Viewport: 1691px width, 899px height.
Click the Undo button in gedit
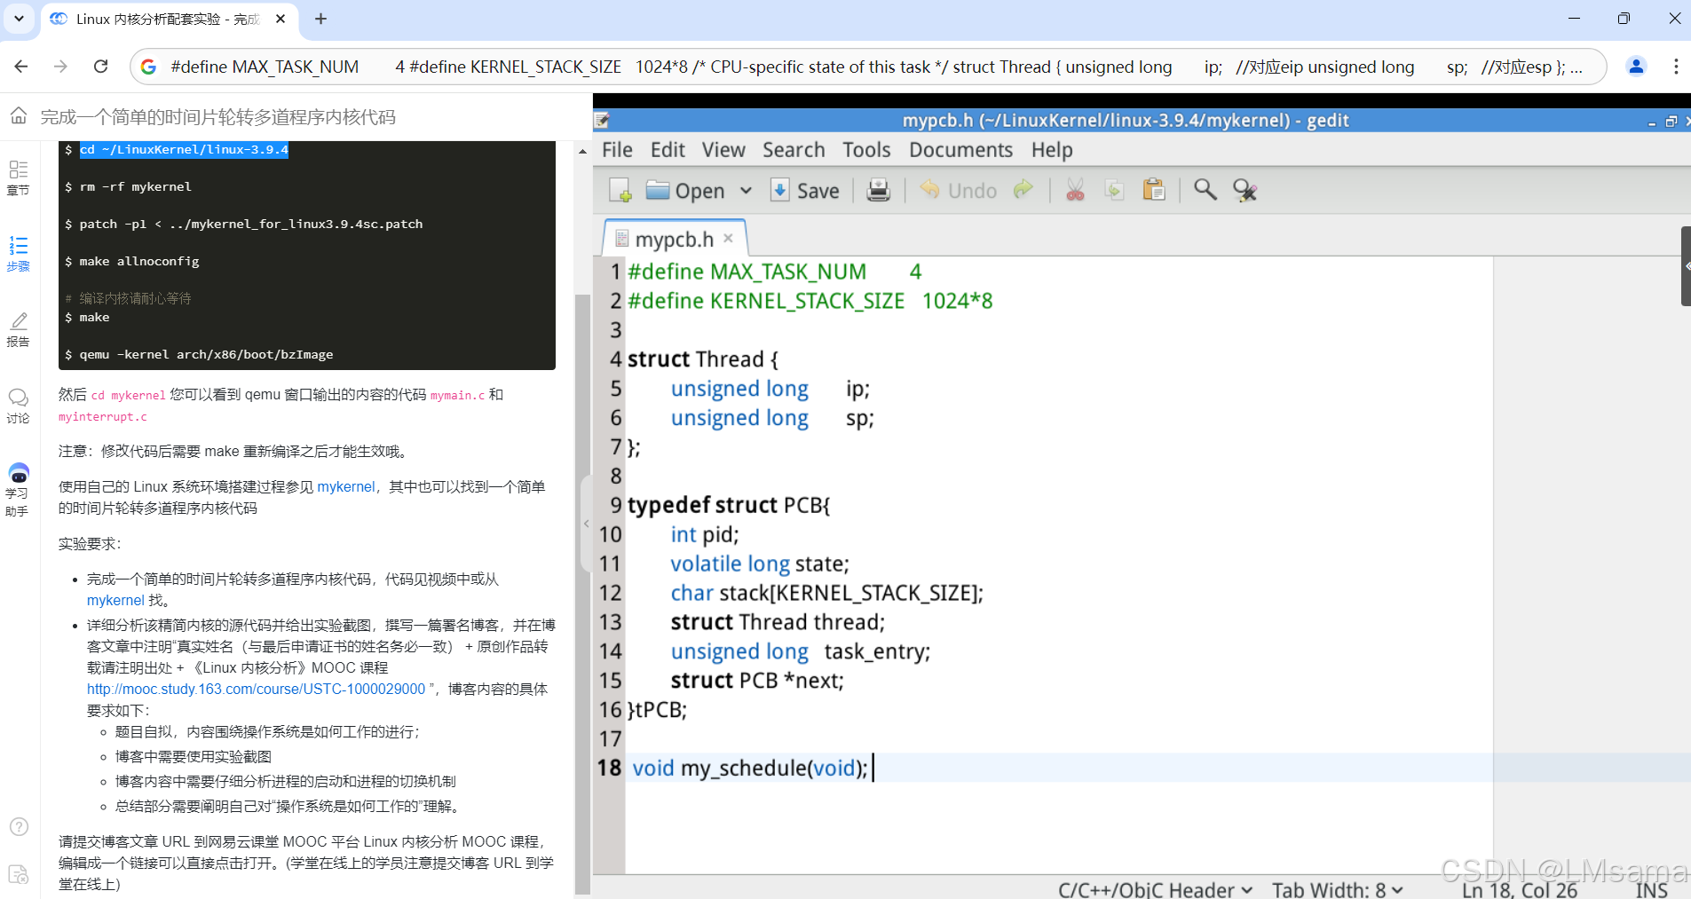pos(958,190)
